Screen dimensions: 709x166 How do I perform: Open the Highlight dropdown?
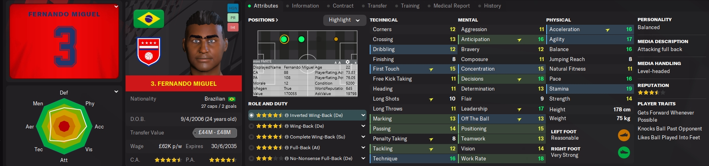(x=344, y=20)
